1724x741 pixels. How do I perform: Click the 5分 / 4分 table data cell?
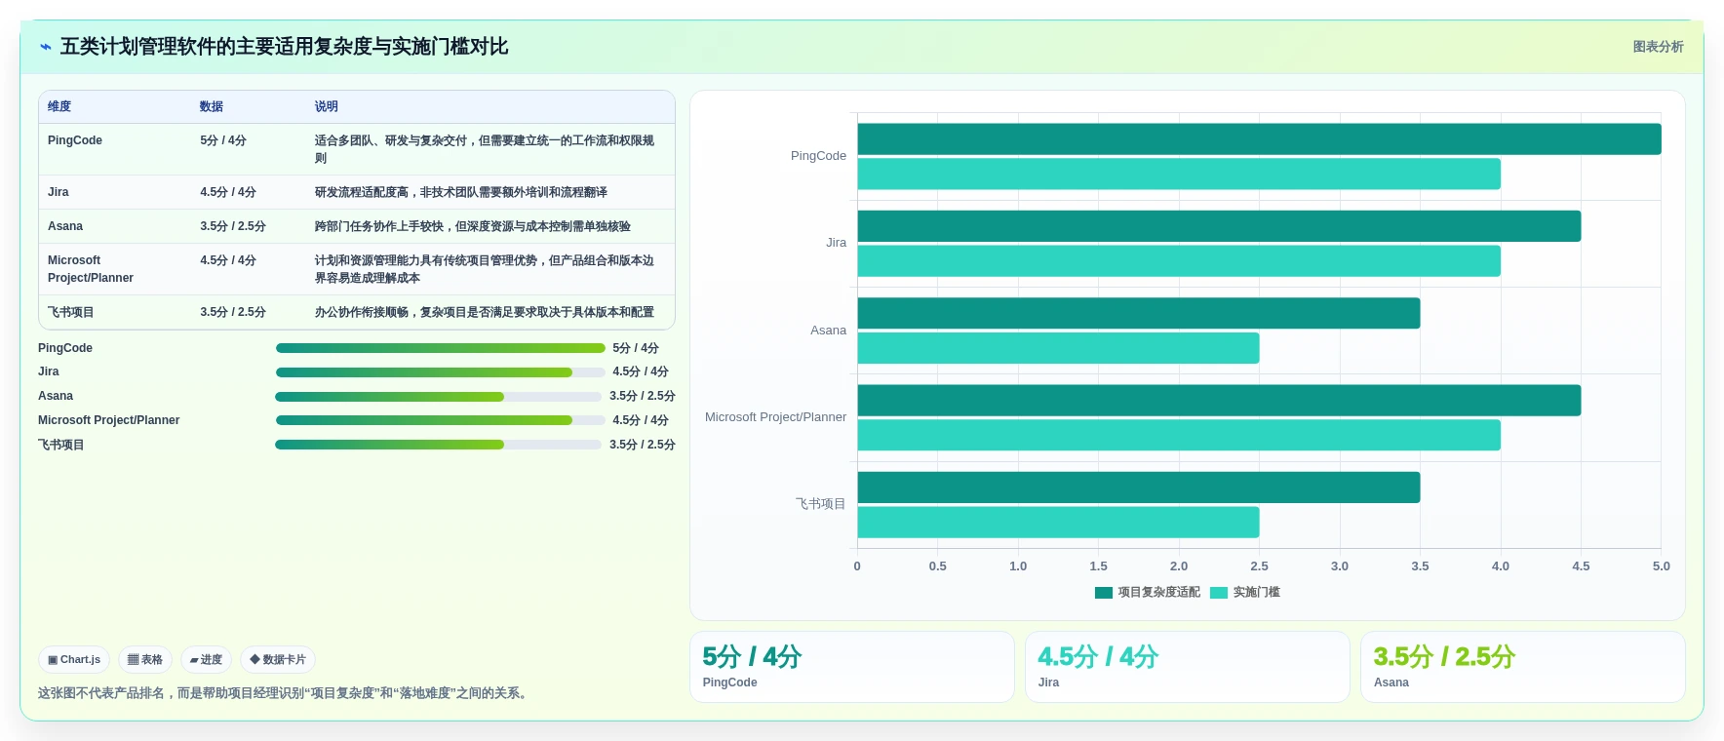pyautogui.click(x=223, y=140)
